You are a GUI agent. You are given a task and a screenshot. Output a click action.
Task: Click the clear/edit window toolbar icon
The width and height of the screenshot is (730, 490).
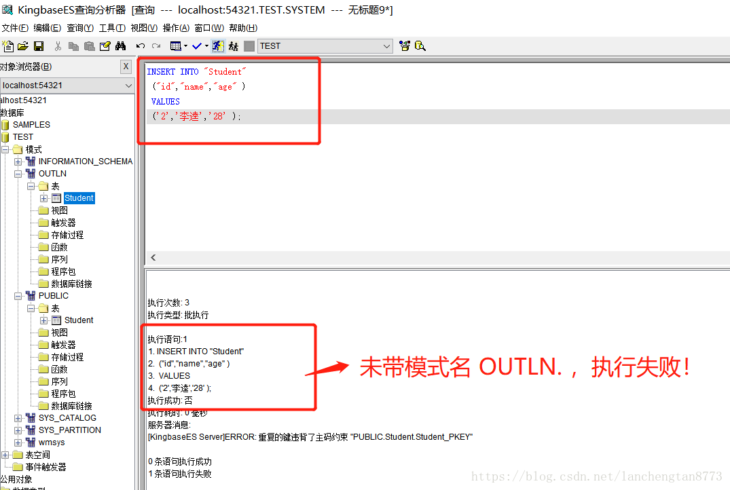[x=105, y=46]
